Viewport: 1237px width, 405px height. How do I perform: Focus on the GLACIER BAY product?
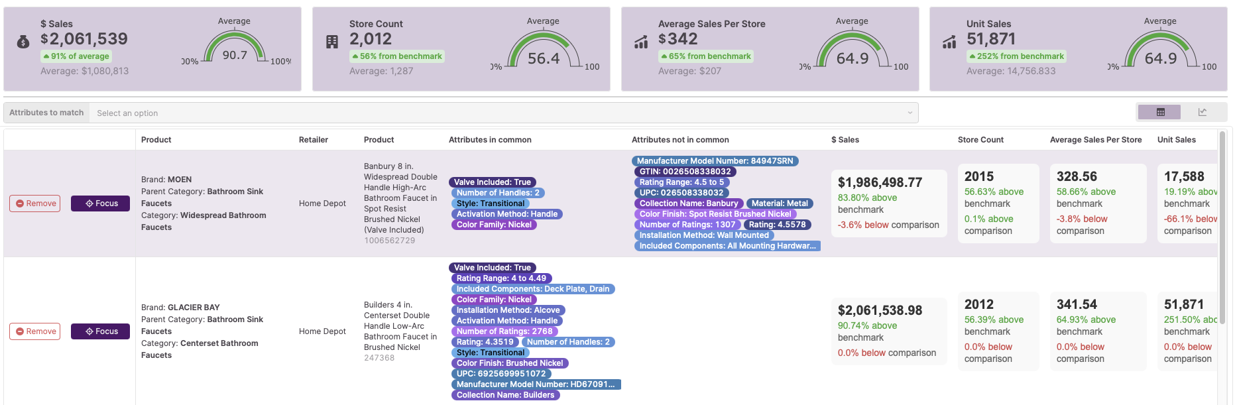100,331
